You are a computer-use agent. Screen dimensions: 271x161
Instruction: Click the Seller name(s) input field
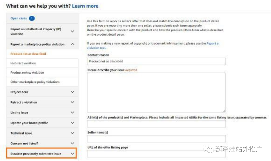click(x=156, y=139)
